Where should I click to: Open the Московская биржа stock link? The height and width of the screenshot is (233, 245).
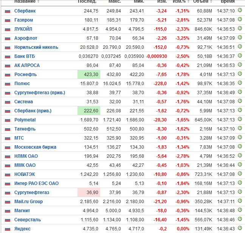(x=35, y=147)
